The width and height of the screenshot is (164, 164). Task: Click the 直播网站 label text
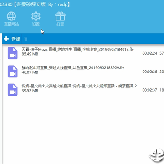pos(11,24)
